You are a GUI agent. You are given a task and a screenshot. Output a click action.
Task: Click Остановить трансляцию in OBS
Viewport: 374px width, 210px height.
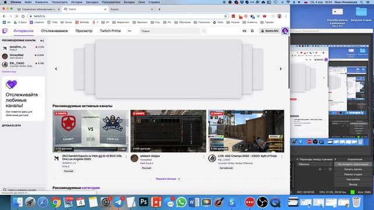click(x=353, y=164)
